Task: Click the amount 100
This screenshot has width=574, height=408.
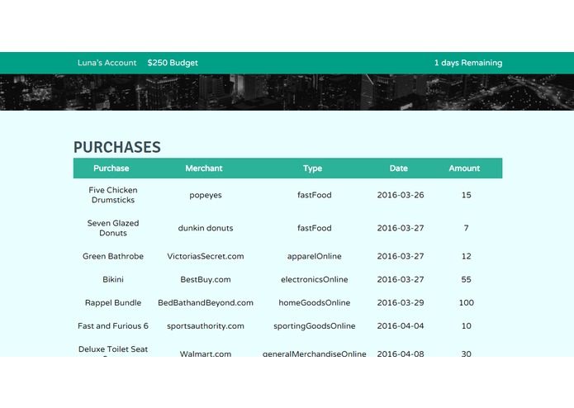Action: (466, 302)
